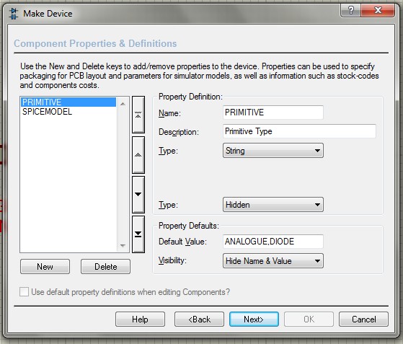Enable 'Use default property definitions' checkbox

tap(25, 292)
